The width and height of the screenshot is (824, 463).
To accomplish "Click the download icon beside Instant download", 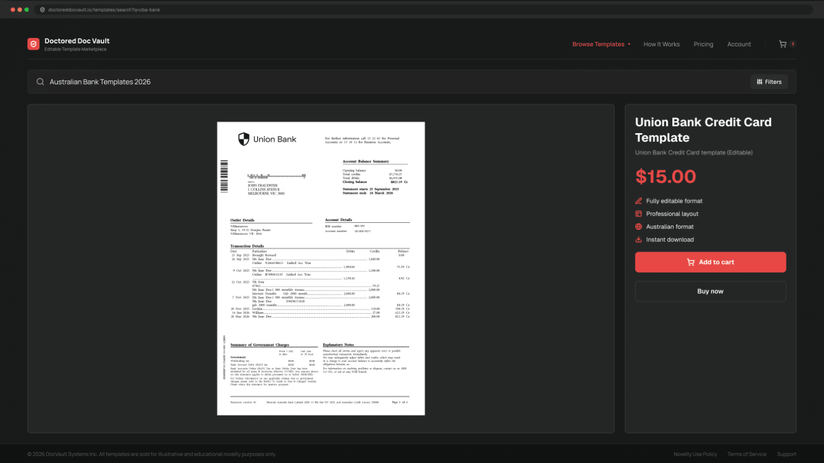I will (x=639, y=240).
